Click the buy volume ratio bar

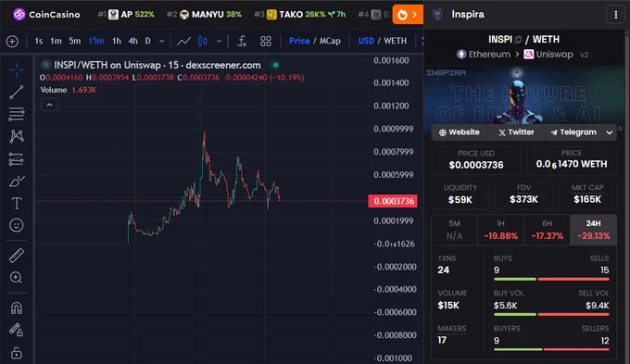point(551,314)
